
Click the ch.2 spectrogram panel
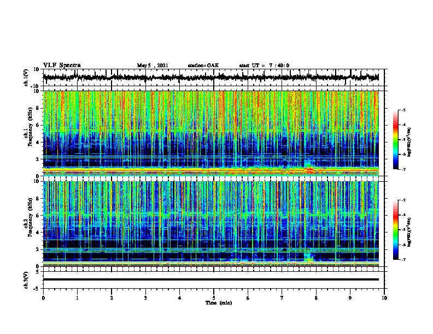(x=211, y=224)
